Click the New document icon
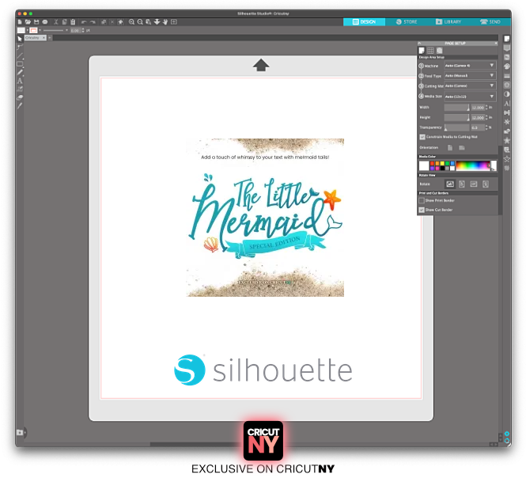 click(x=20, y=22)
